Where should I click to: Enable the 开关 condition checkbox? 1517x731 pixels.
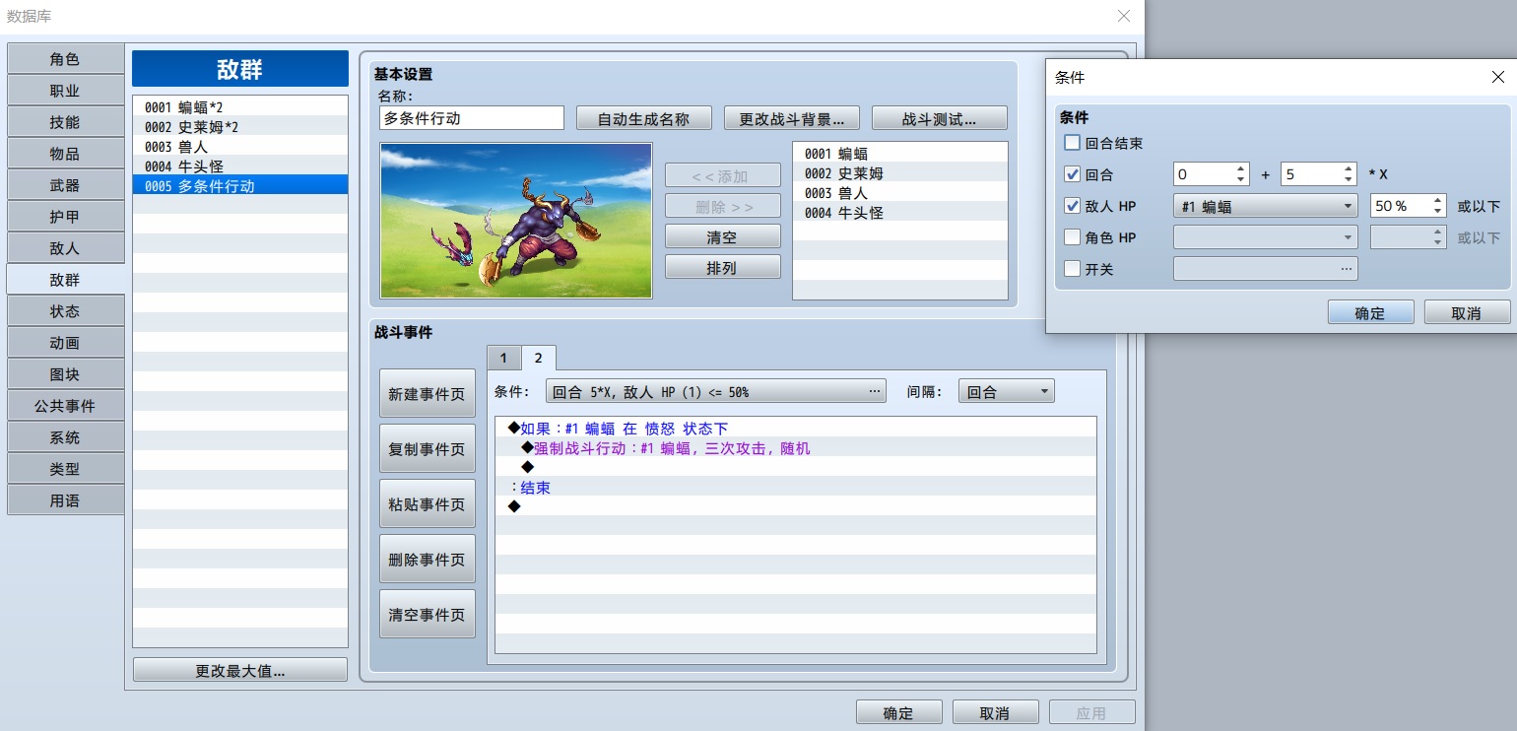[1072, 269]
